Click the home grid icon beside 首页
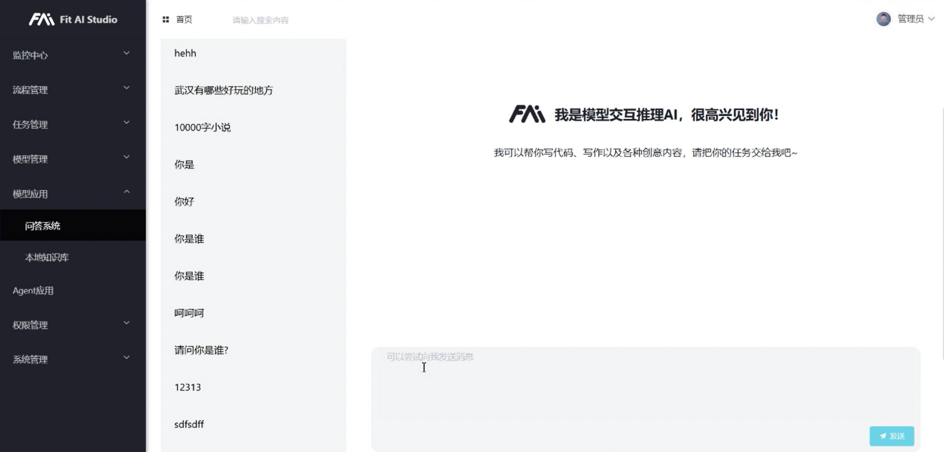The width and height of the screenshot is (944, 452). (166, 19)
